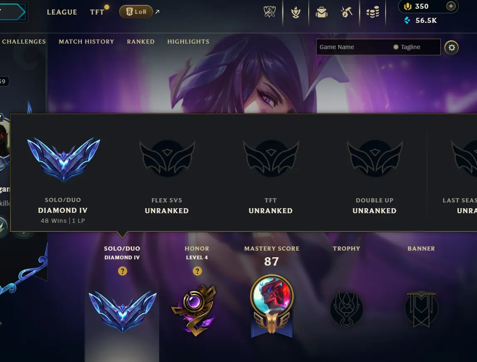The height and width of the screenshot is (362, 477).
Task: Open the Loot chest icon
Action: [x=321, y=12]
